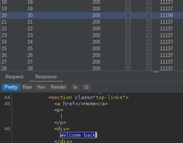
Task: Switch to the Request tab
Action: coord(14,77)
